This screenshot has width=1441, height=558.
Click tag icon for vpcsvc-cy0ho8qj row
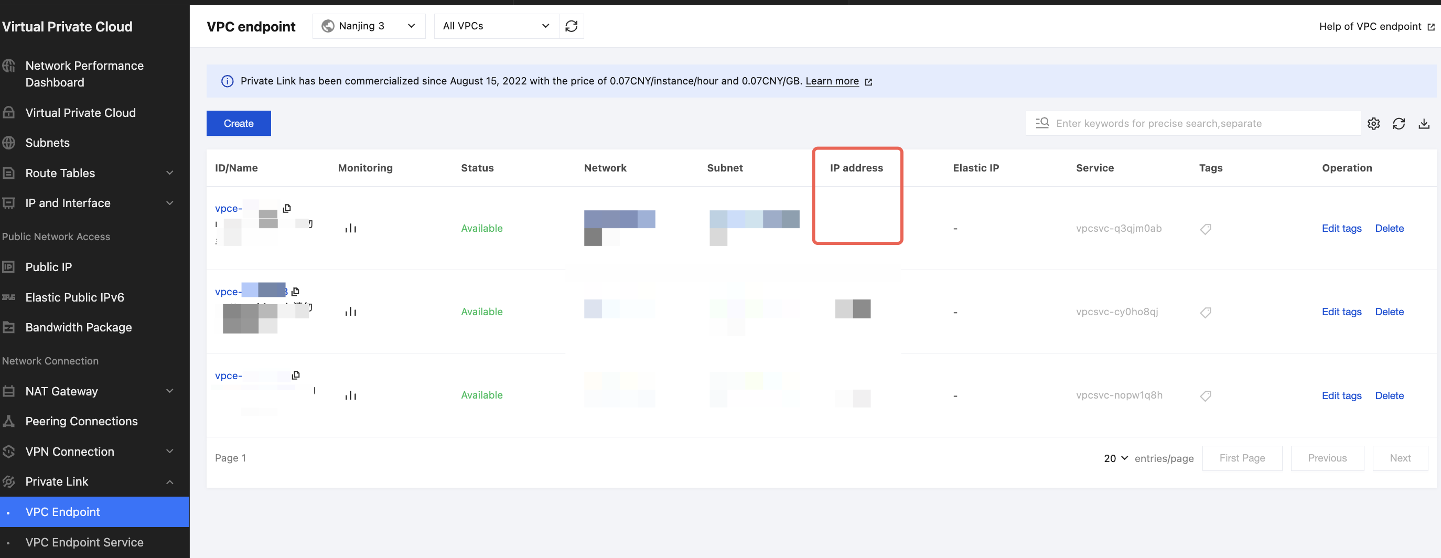click(x=1206, y=312)
